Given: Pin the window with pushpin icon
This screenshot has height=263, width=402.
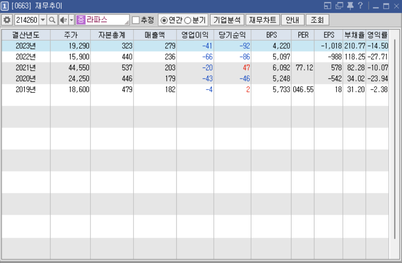Looking at the screenshot, I should (x=350, y=6).
